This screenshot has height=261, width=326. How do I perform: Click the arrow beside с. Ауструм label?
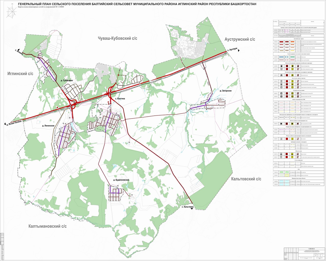[239, 51]
